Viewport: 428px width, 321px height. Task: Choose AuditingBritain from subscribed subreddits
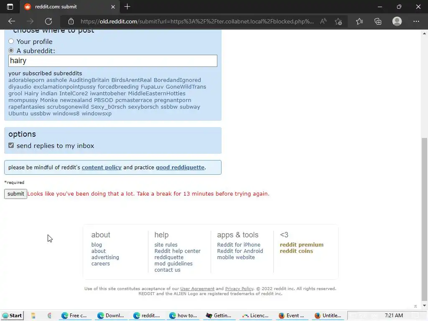click(x=89, y=80)
